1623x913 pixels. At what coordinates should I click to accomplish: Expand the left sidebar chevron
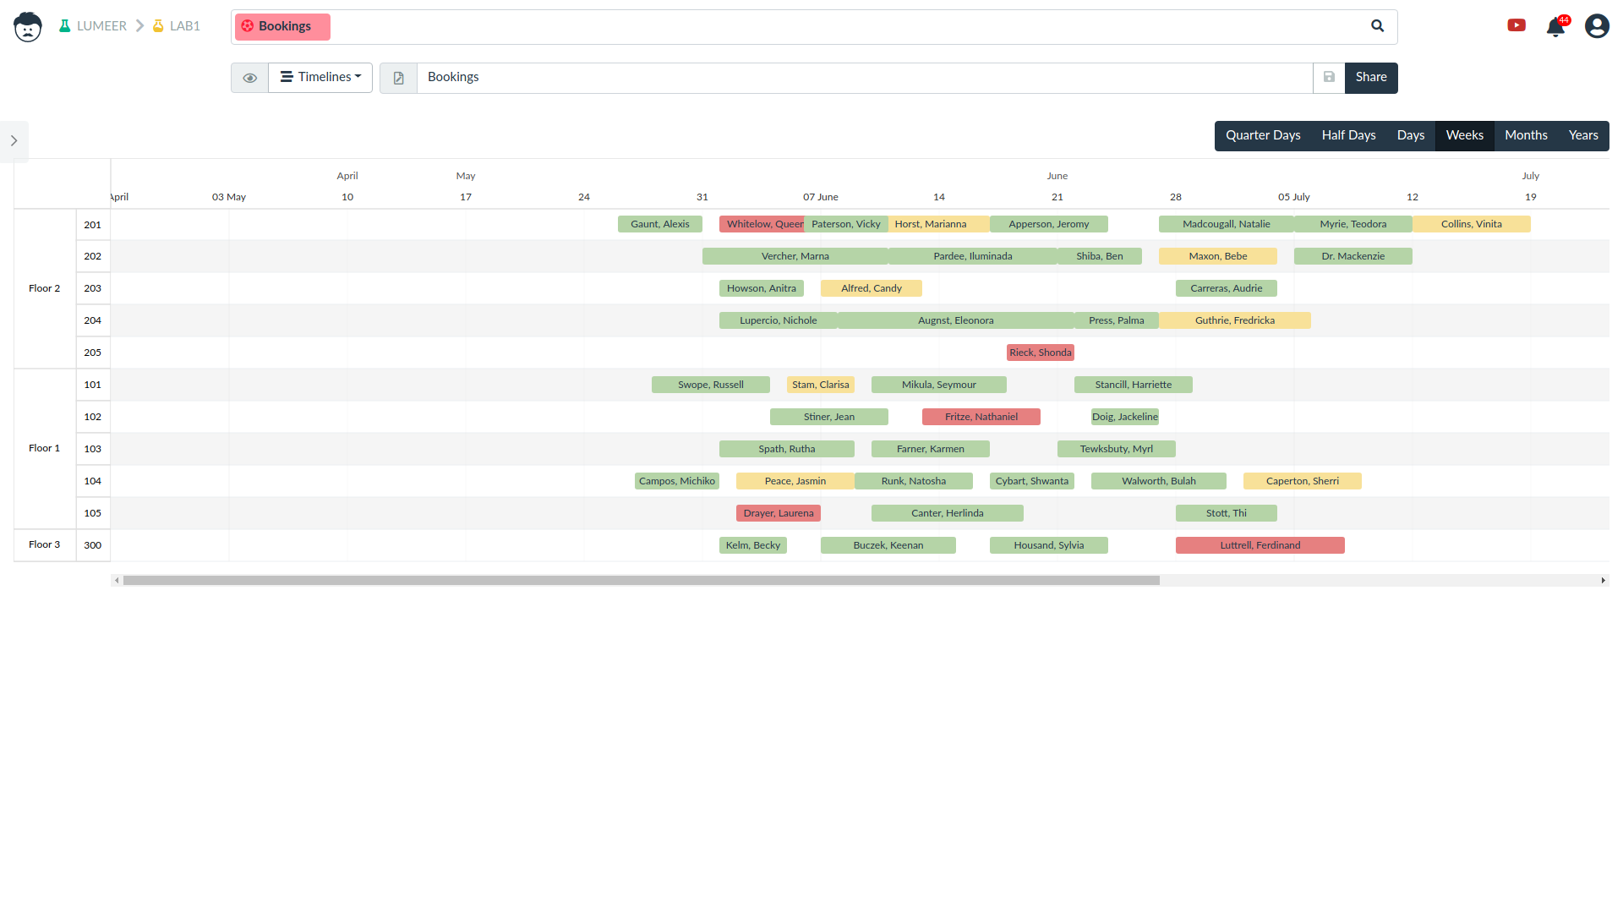click(x=14, y=141)
